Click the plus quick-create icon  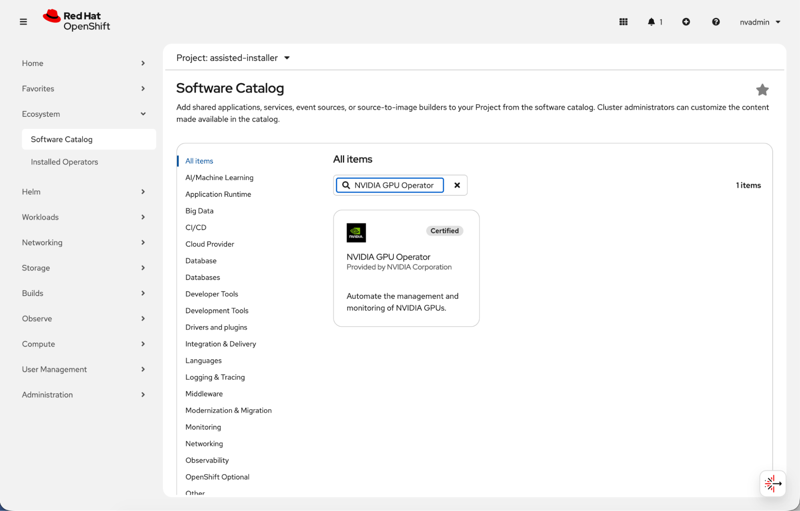pos(686,22)
